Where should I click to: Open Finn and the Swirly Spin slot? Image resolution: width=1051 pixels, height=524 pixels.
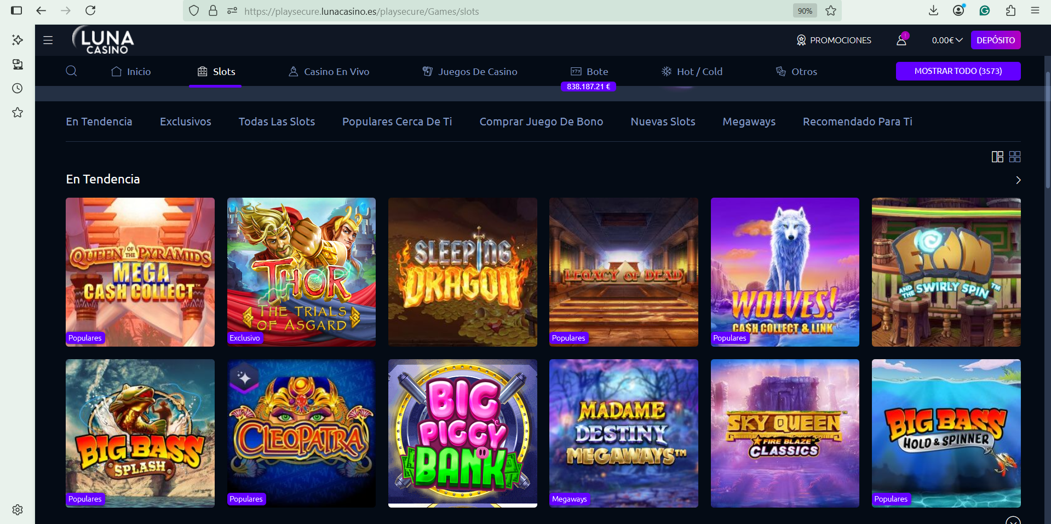pos(946,272)
